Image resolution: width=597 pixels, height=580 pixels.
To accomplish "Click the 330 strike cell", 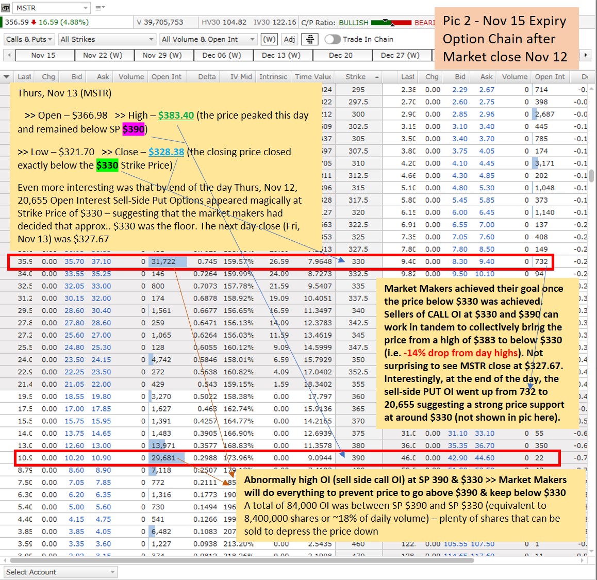I will 358,261.
